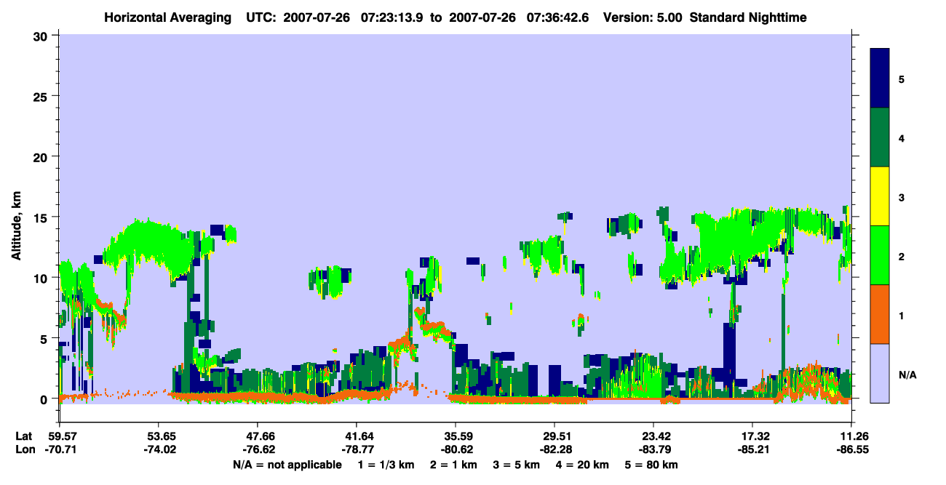Click the longitude value -74.02
This screenshot has width=946, height=485.
[x=159, y=449]
